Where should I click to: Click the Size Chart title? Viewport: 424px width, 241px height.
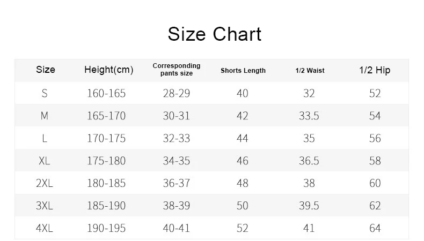point(215,34)
